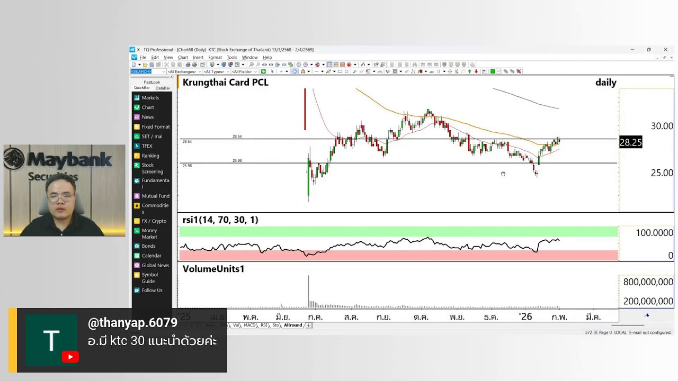Click the Print toolbar icon
This screenshot has height=381, width=678.
[188, 65]
